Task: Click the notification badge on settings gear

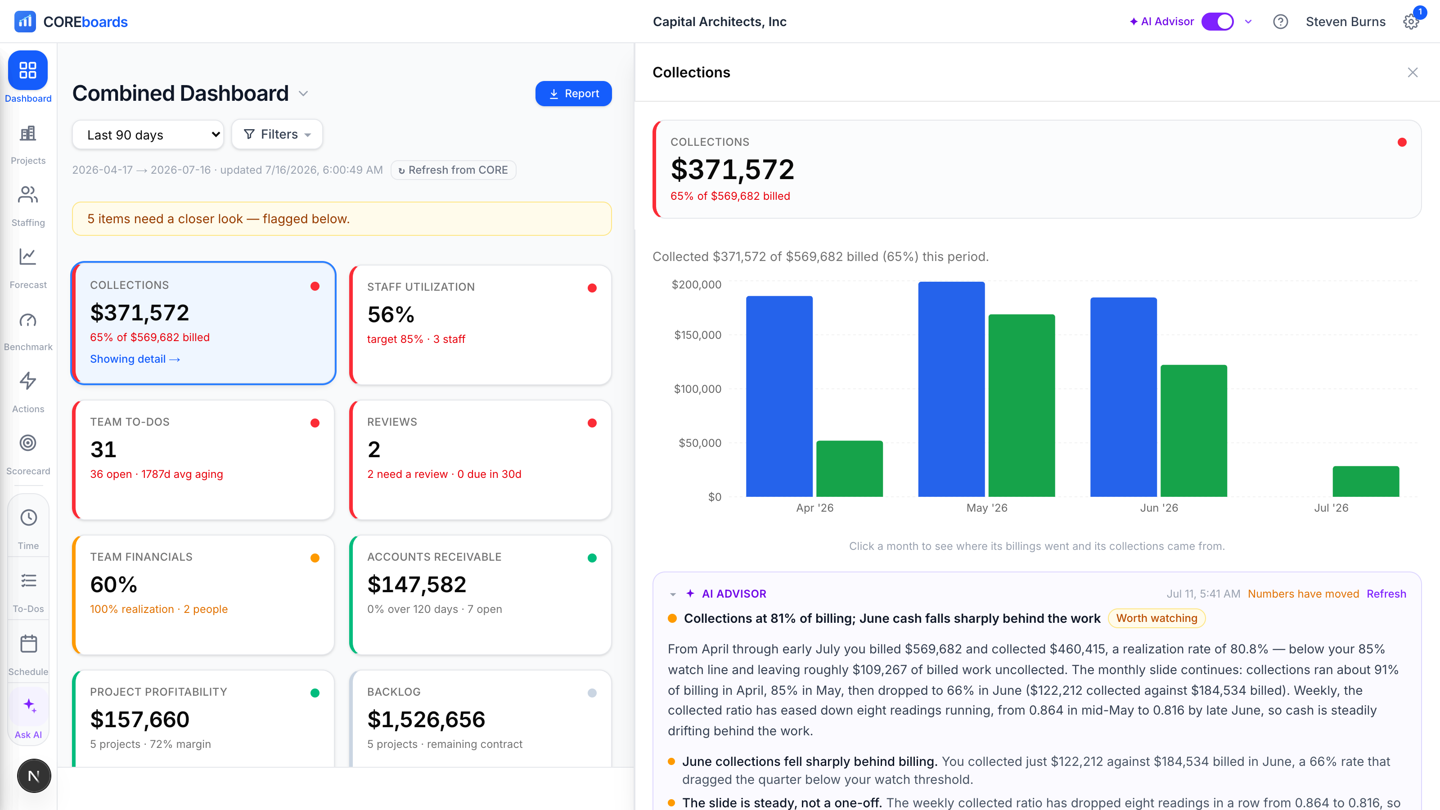Action: (1419, 12)
